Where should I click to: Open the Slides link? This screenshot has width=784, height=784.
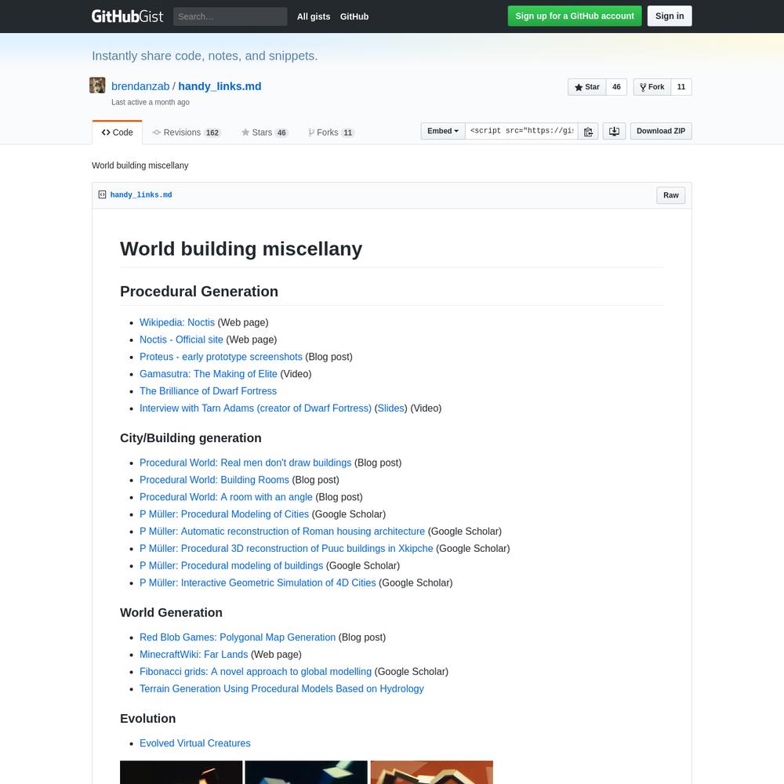(x=391, y=408)
